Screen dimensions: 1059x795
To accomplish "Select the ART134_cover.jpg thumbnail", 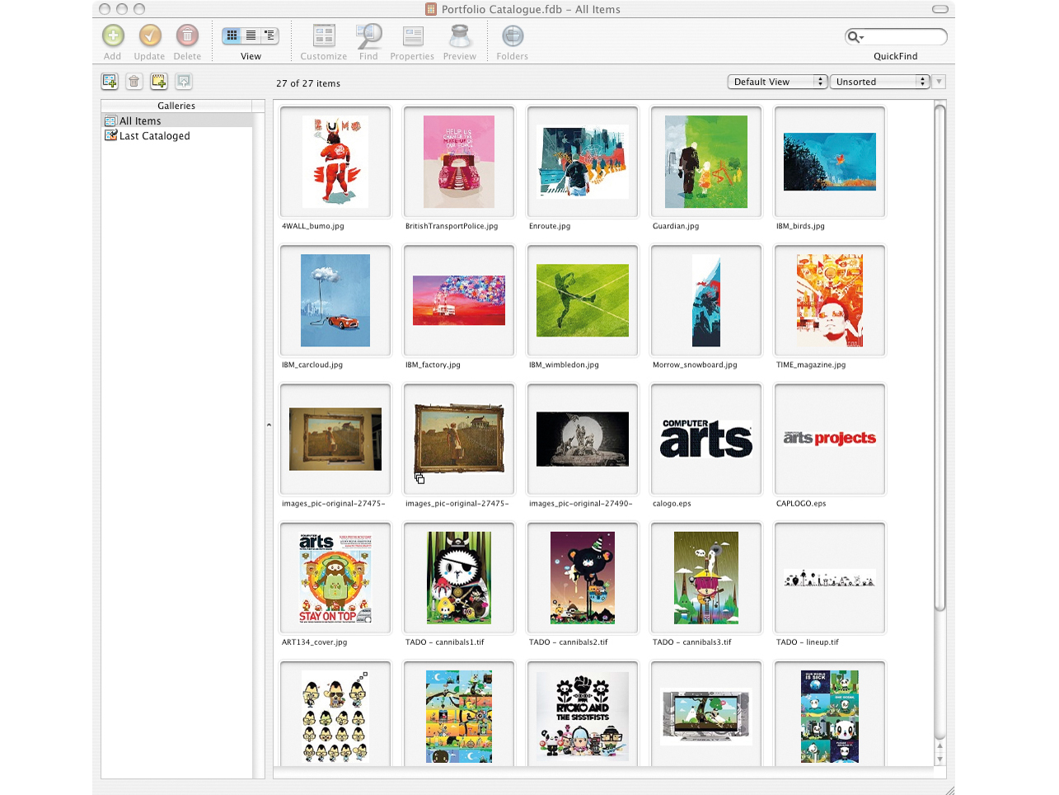I will [x=335, y=577].
